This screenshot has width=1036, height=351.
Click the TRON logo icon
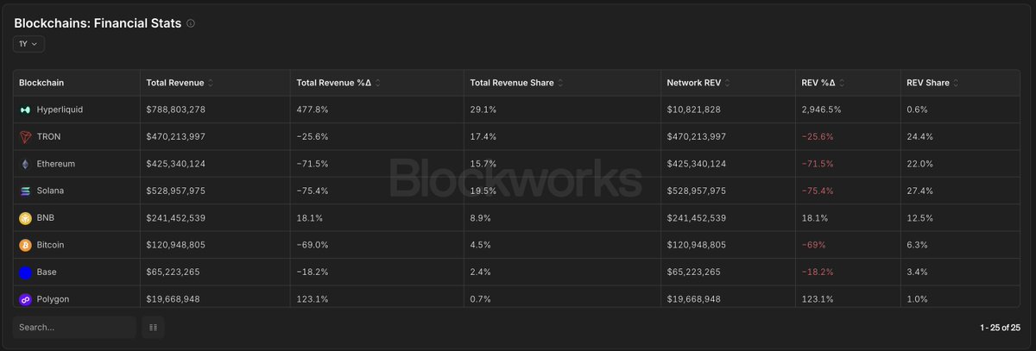(25, 137)
